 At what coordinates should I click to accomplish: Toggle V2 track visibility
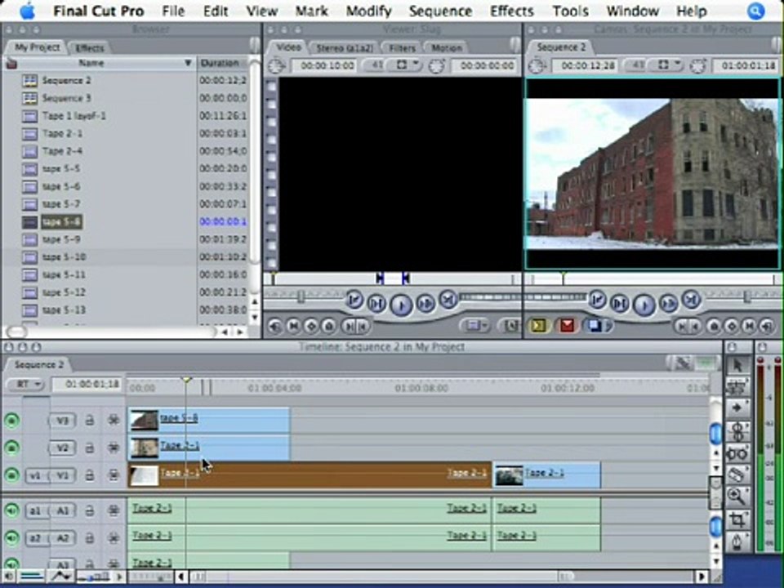pyautogui.click(x=11, y=448)
